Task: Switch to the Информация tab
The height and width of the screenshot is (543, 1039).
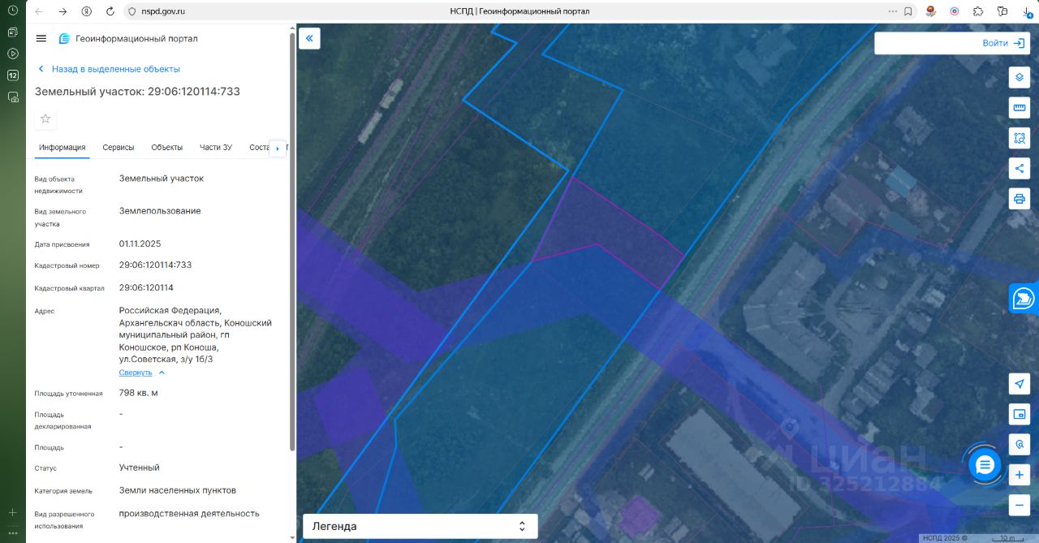Action: tap(62, 148)
